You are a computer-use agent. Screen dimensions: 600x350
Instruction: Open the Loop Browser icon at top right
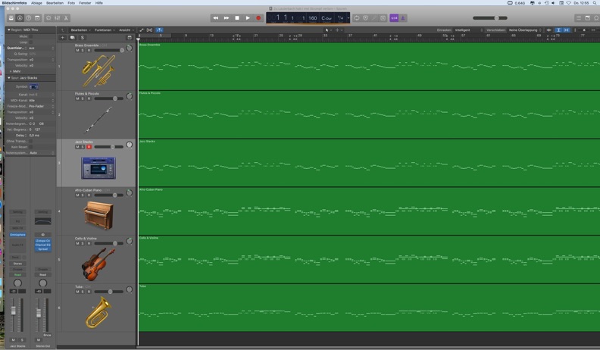596,18
